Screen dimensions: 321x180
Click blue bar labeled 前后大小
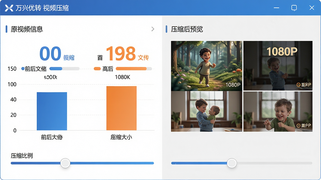[52, 111]
